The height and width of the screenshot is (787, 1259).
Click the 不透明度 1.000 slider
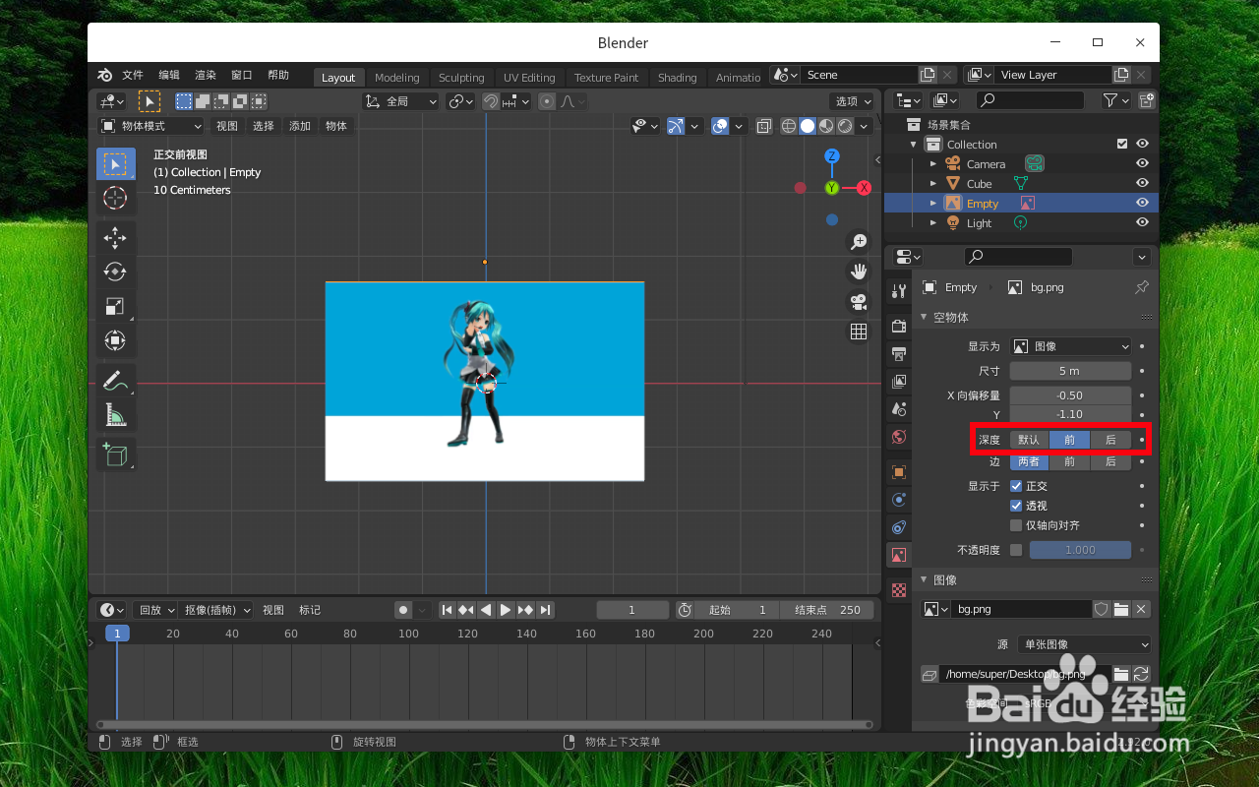click(x=1080, y=550)
